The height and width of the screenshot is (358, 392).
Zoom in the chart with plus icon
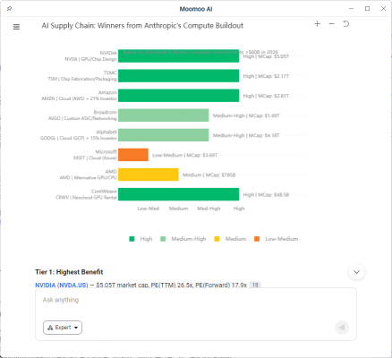click(x=317, y=24)
